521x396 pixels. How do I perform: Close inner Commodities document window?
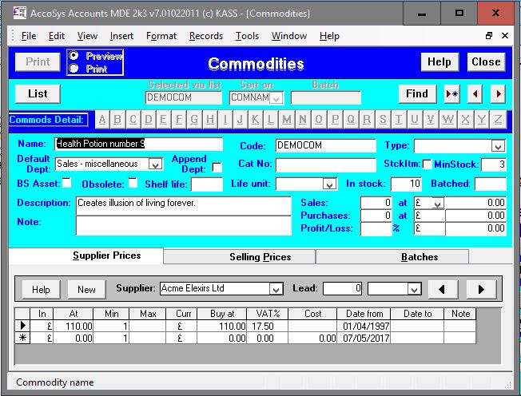[505, 35]
